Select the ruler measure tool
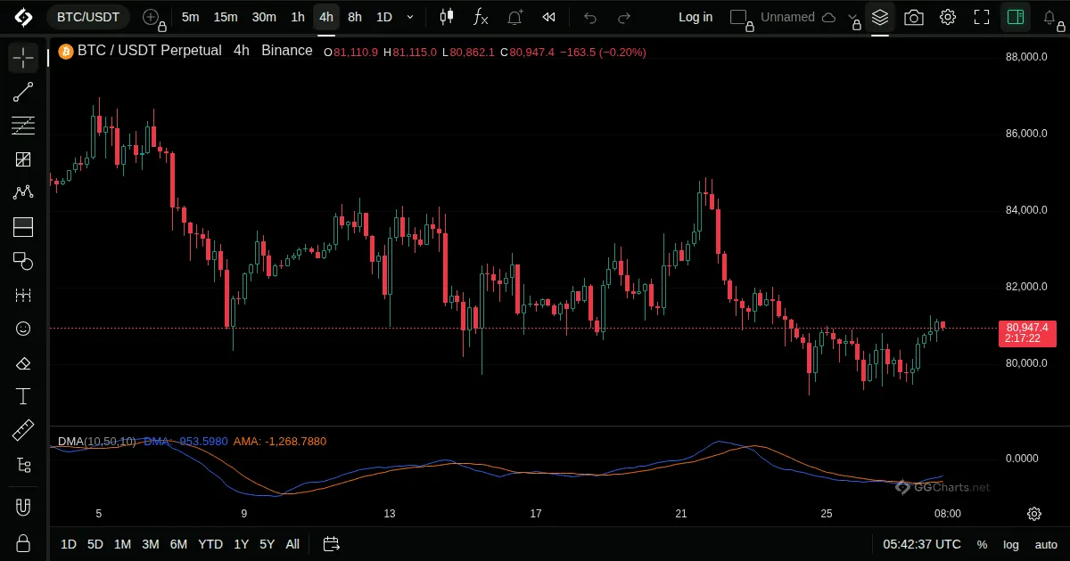Viewport: 1070px width, 561px height. click(x=23, y=430)
